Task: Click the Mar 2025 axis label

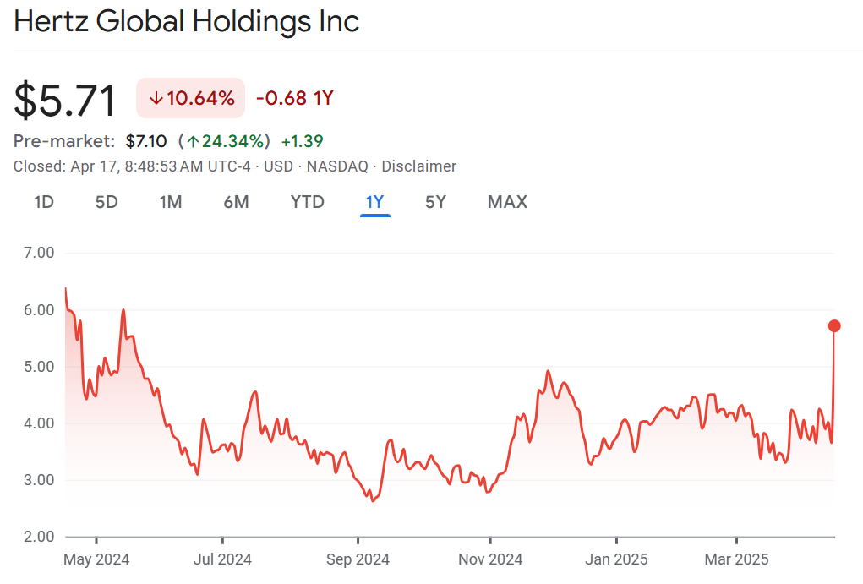Action: coord(737,559)
